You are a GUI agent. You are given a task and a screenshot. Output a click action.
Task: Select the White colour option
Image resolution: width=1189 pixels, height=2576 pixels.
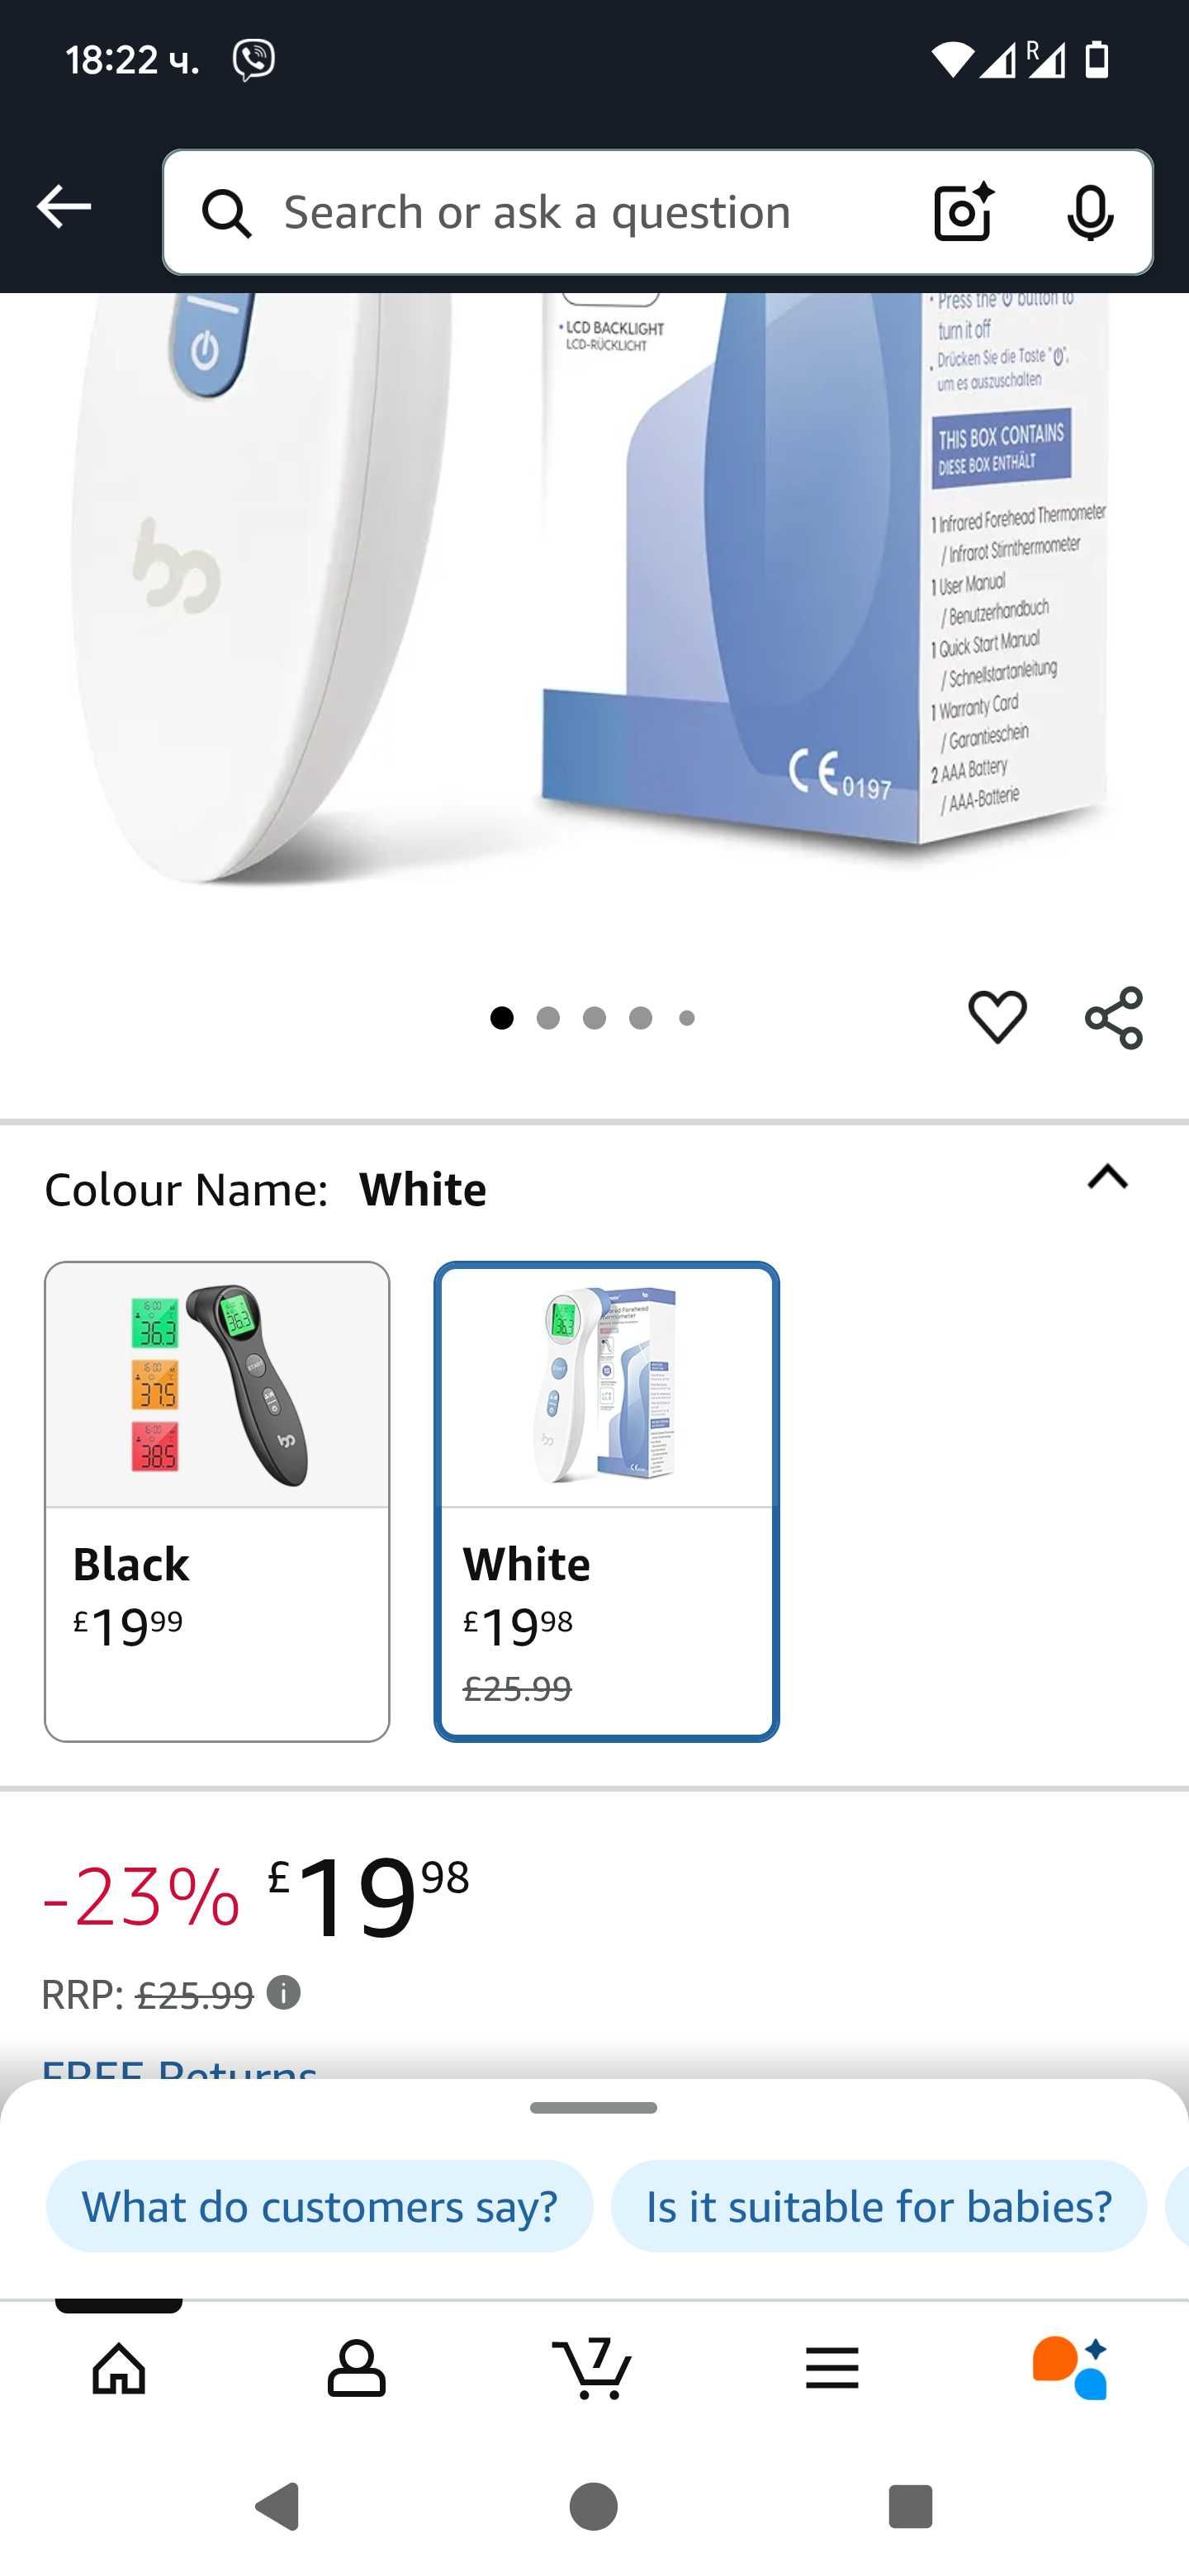pyautogui.click(x=606, y=1501)
